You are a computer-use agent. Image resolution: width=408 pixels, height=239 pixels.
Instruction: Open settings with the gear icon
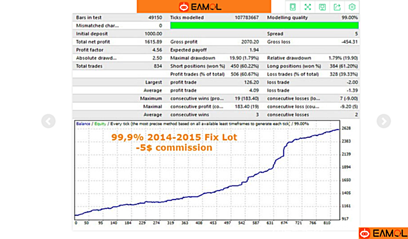point(352,7)
